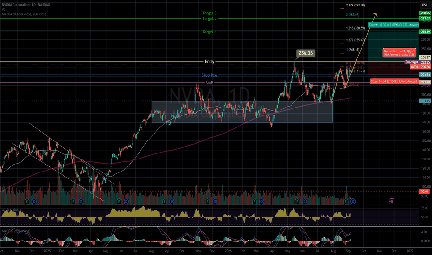Select the RSI indicator legend label
Viewport: 432px width, 255px height.
tap(11, 210)
